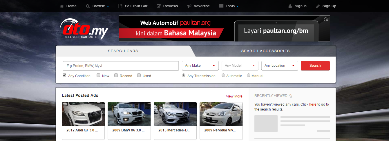Viewport: 389px width, 141px height.
Task: Go to Home in the top navigation
Action: (71, 6)
